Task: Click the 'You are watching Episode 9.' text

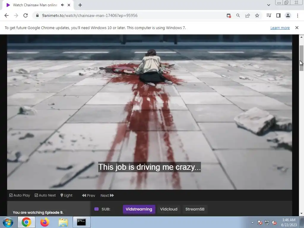Action: point(38,213)
